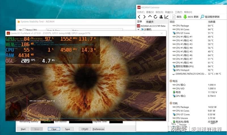227x135 pixels.
Task: Go forward in AIDA64 navigation
Action: tap(144, 17)
